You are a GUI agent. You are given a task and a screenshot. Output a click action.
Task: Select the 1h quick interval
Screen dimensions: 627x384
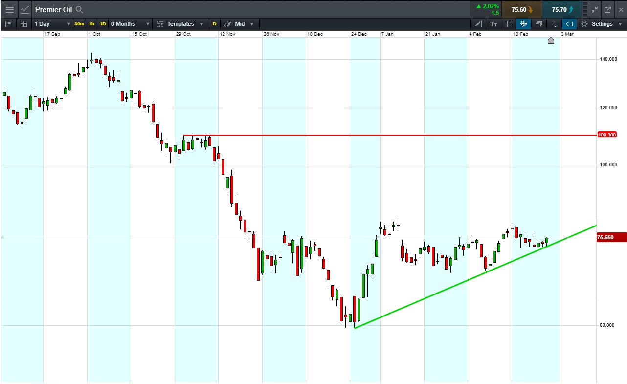[x=91, y=23]
